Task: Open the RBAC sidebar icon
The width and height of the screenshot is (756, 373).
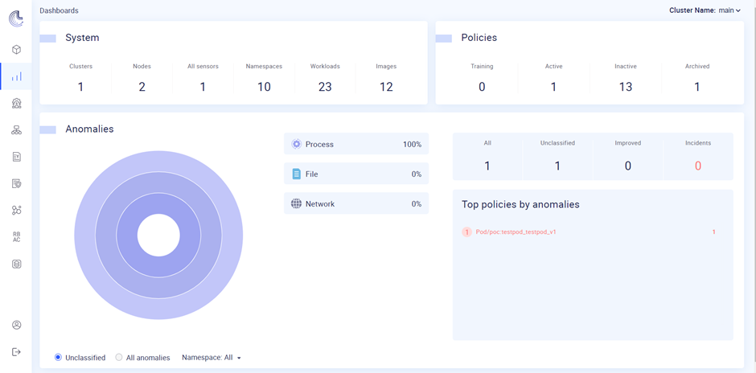Action: 16,237
